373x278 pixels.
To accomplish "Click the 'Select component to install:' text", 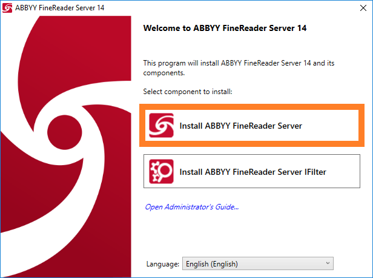I will click(188, 92).
